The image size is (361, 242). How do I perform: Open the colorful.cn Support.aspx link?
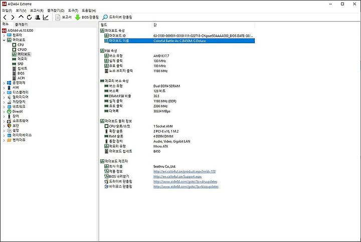tap(177, 177)
